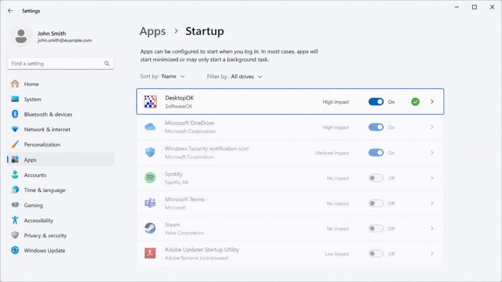Select Personalization in sidebar

click(60, 144)
